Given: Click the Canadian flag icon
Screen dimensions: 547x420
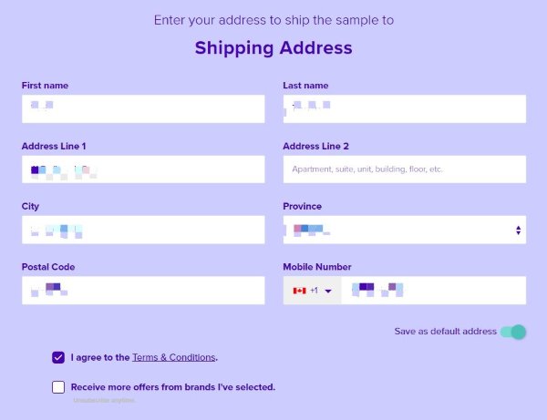Looking at the screenshot, I should 299,291.
